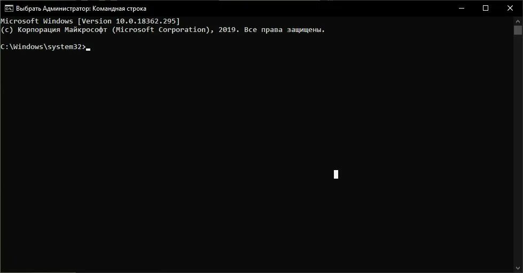
Task: Click the title text Выбрать Администратор: Командная строка
Action: coord(81,9)
